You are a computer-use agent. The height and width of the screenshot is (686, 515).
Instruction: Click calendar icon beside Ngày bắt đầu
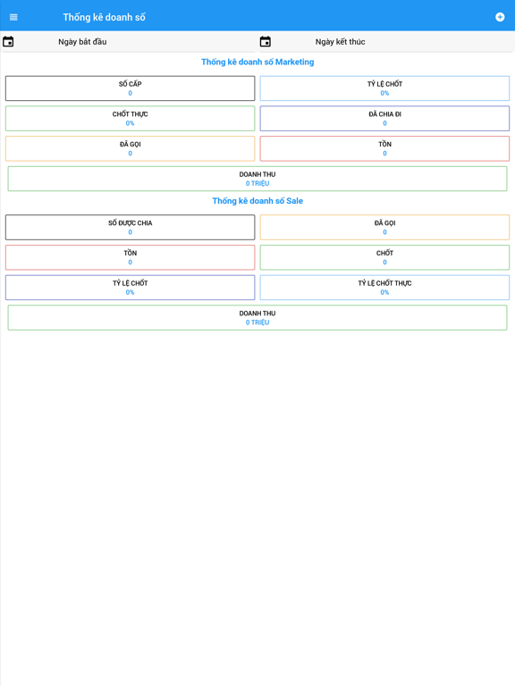pos(8,42)
